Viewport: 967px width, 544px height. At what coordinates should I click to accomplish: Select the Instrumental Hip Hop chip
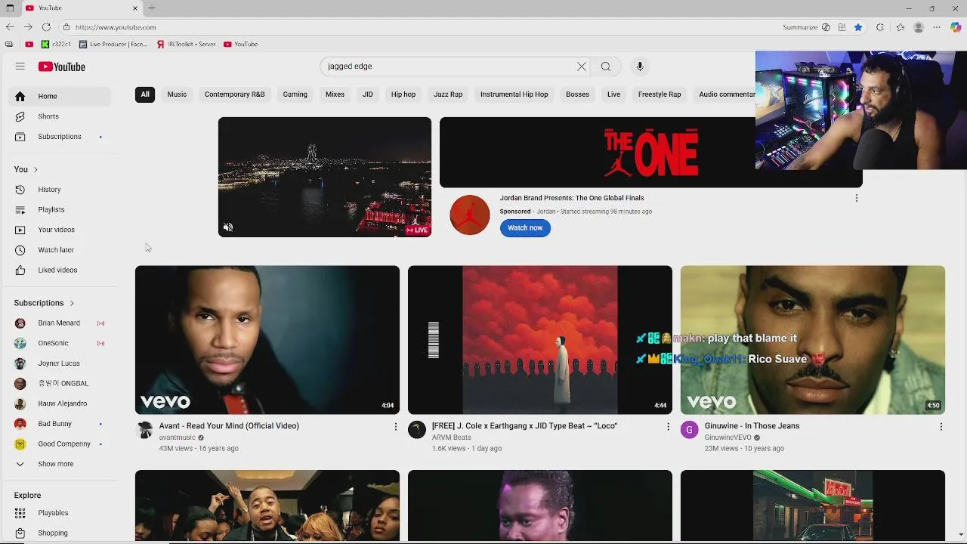pyautogui.click(x=514, y=94)
